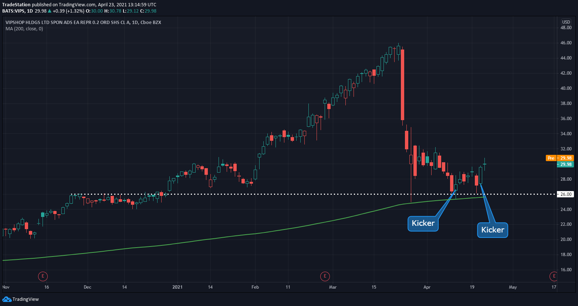This screenshot has width=578, height=306.
Task: Click the MA (200, close, 0) indicator legend
Action: coord(24,29)
